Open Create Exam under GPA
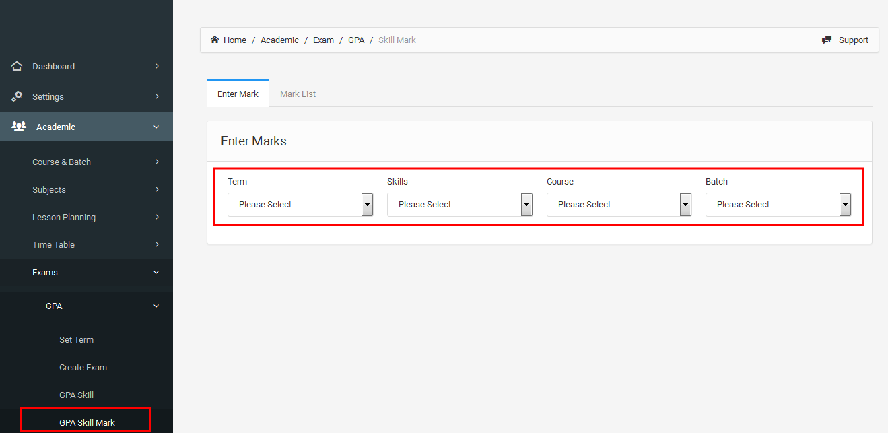The width and height of the screenshot is (888, 433). pos(83,367)
